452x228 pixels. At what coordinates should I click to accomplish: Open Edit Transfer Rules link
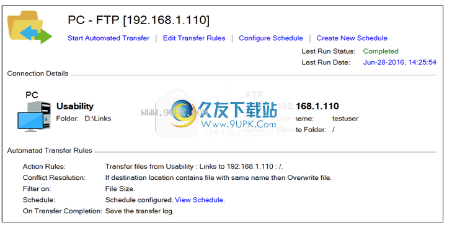pos(194,38)
